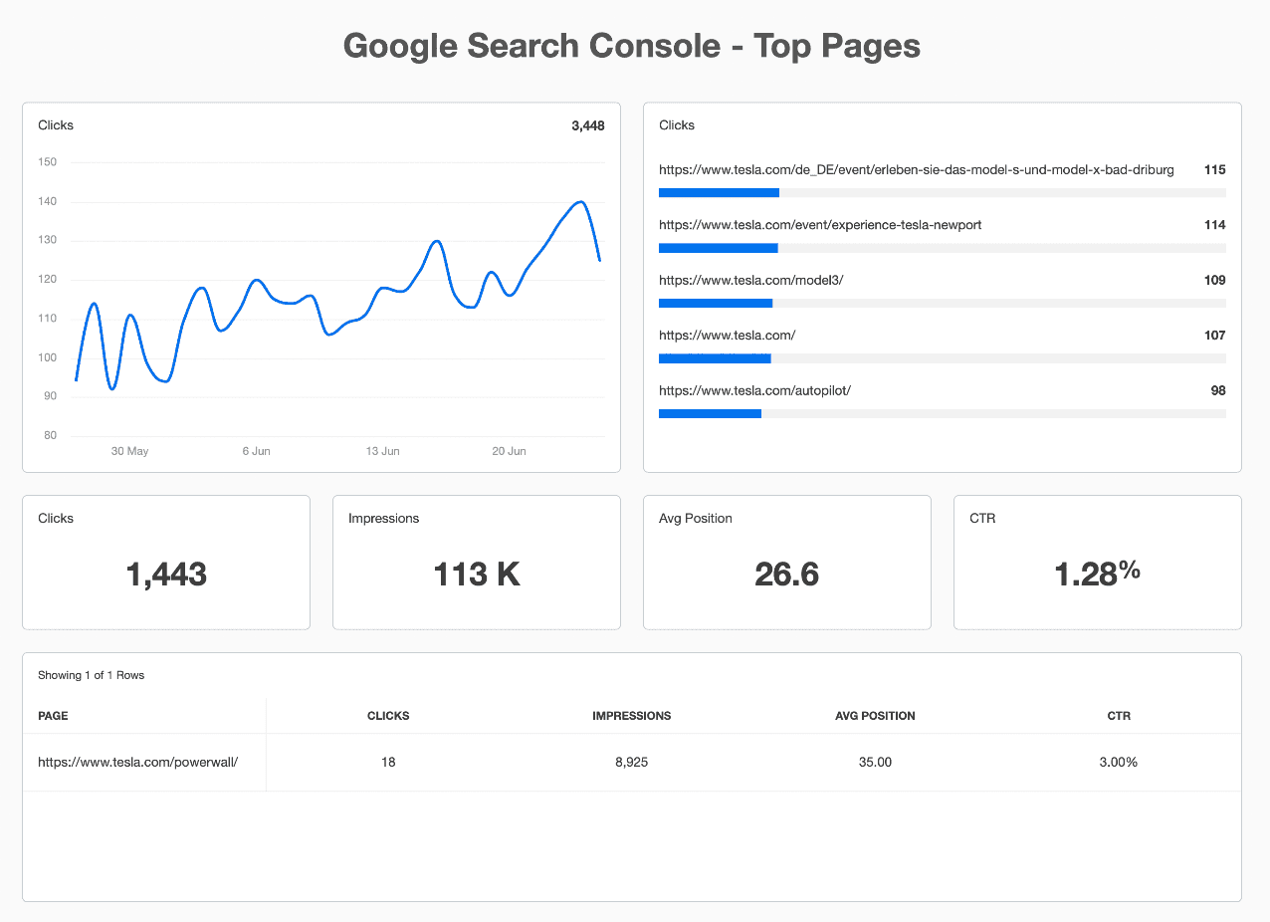Click the tesla.com/autopilot/ URL
Image resolution: width=1270 pixels, height=922 pixels.
tap(754, 390)
